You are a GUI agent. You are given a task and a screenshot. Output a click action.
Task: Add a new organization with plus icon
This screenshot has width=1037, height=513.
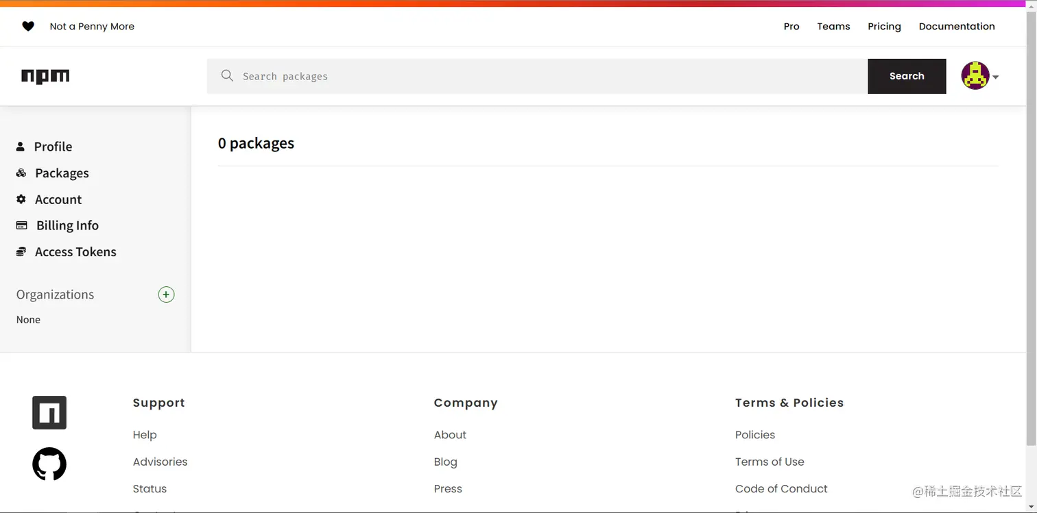click(166, 295)
